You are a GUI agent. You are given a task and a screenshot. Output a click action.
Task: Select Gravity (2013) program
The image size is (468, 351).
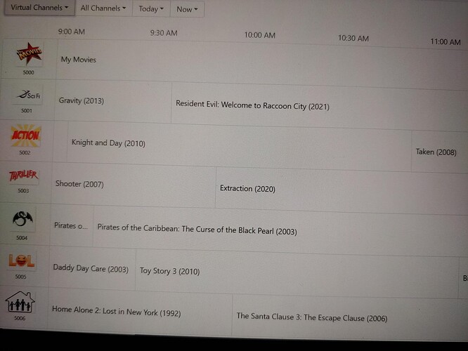pos(113,101)
